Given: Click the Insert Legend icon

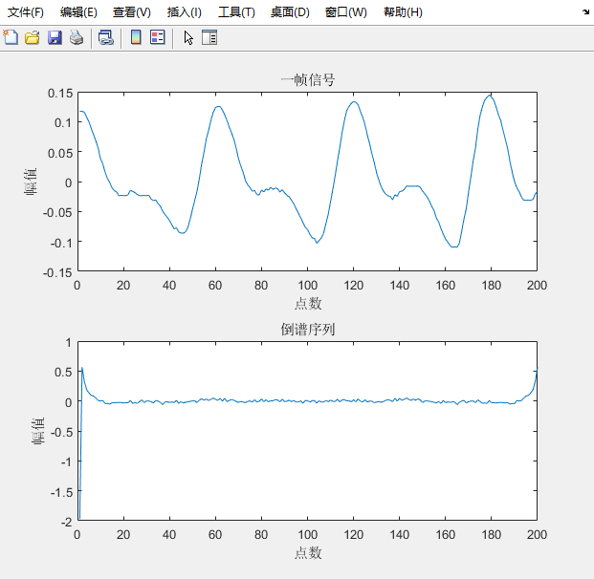Looking at the screenshot, I should (158, 37).
